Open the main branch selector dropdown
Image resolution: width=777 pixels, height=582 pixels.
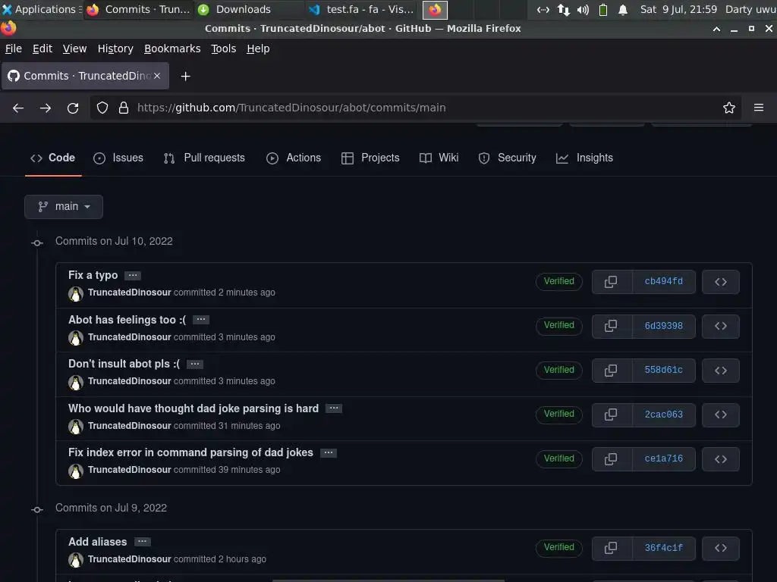(x=64, y=206)
